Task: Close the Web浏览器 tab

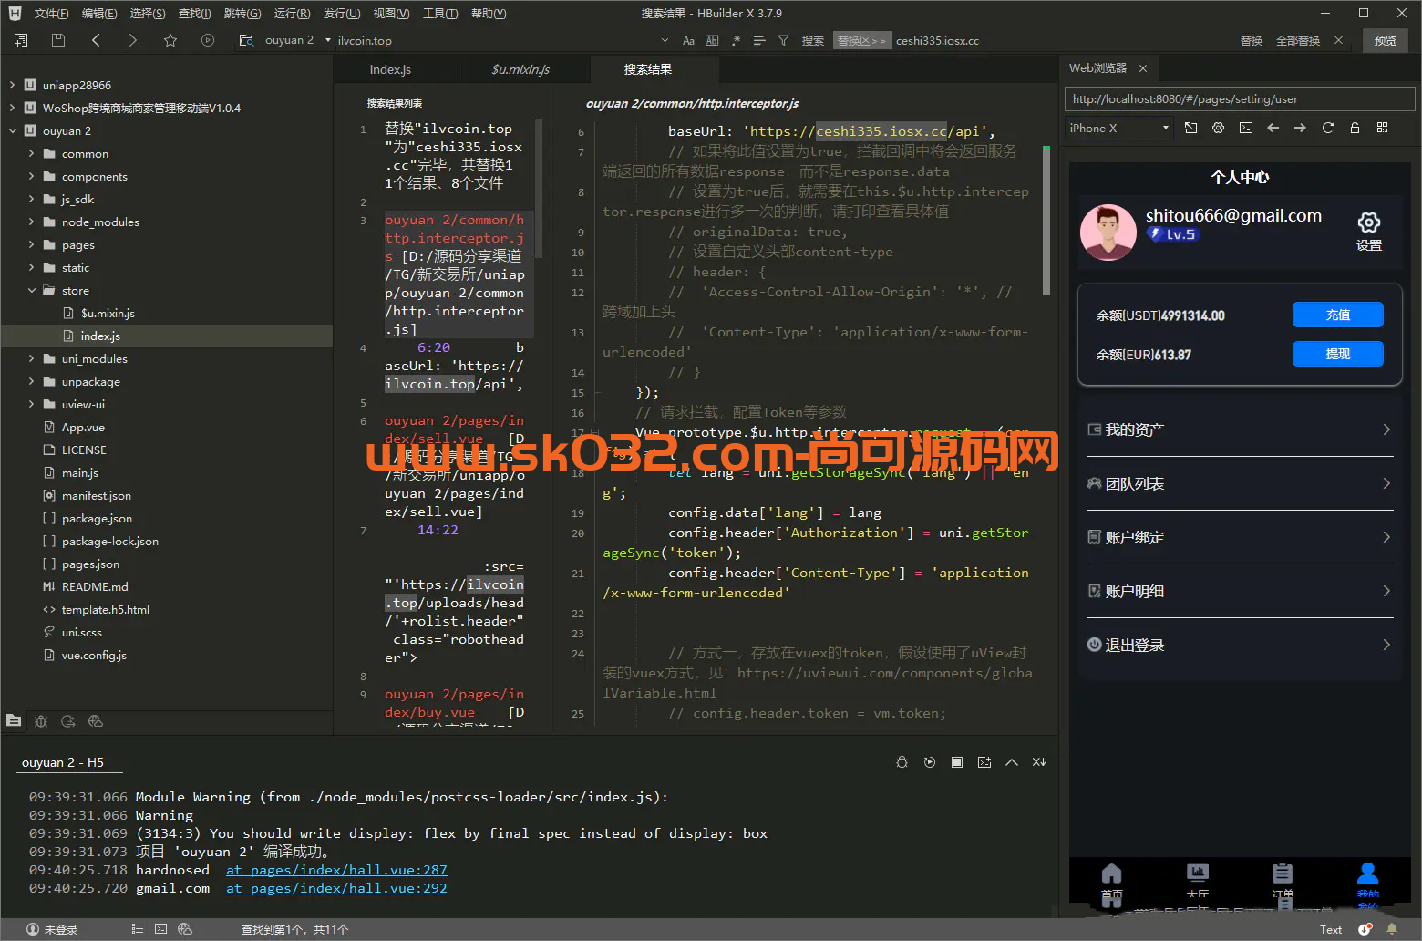Action: click(1142, 68)
